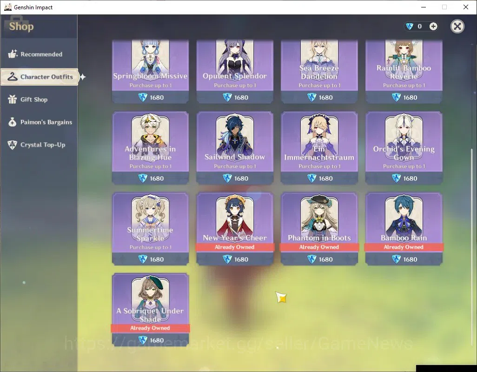Click the Already Owned banner on Bamboo Rain
The height and width of the screenshot is (372, 477).
point(404,247)
